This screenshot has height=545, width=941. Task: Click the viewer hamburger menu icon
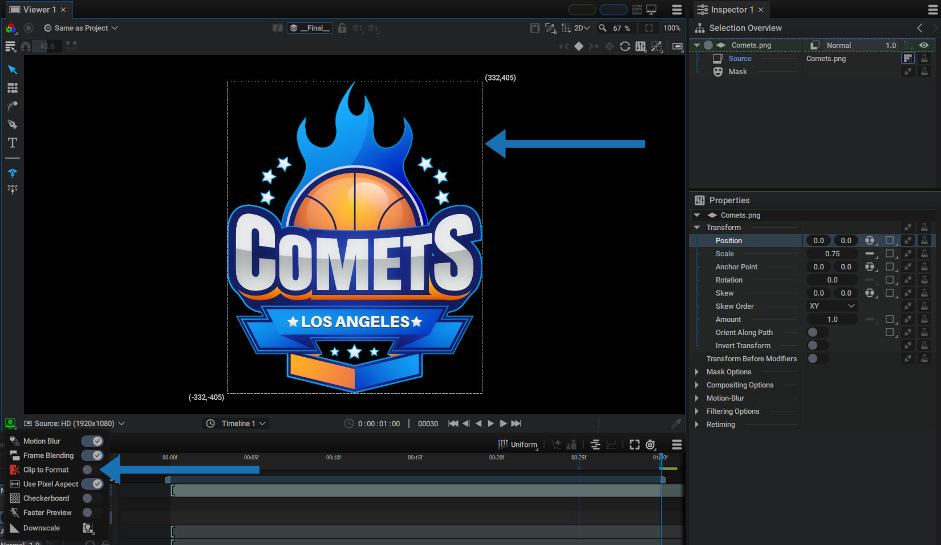[677, 10]
